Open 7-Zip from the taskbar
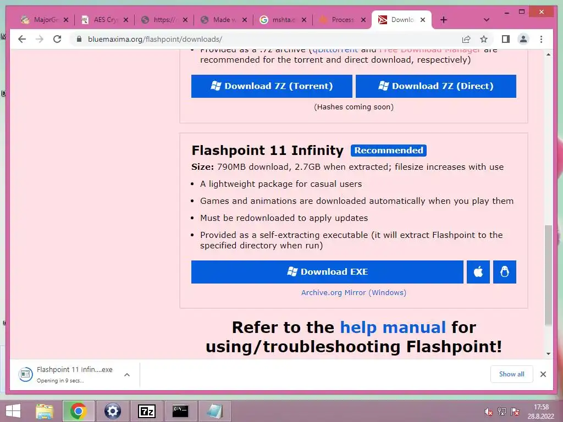Image resolution: width=563 pixels, height=422 pixels. point(146,411)
